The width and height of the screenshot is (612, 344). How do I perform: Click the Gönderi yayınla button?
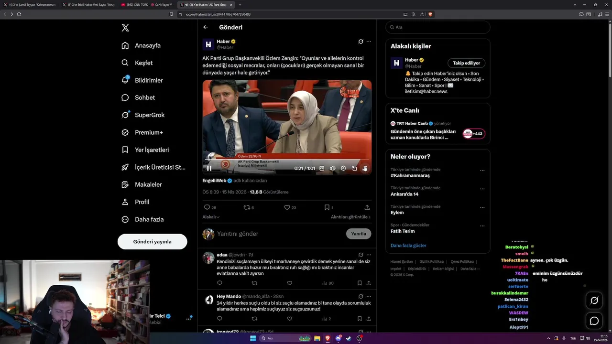[152, 242]
